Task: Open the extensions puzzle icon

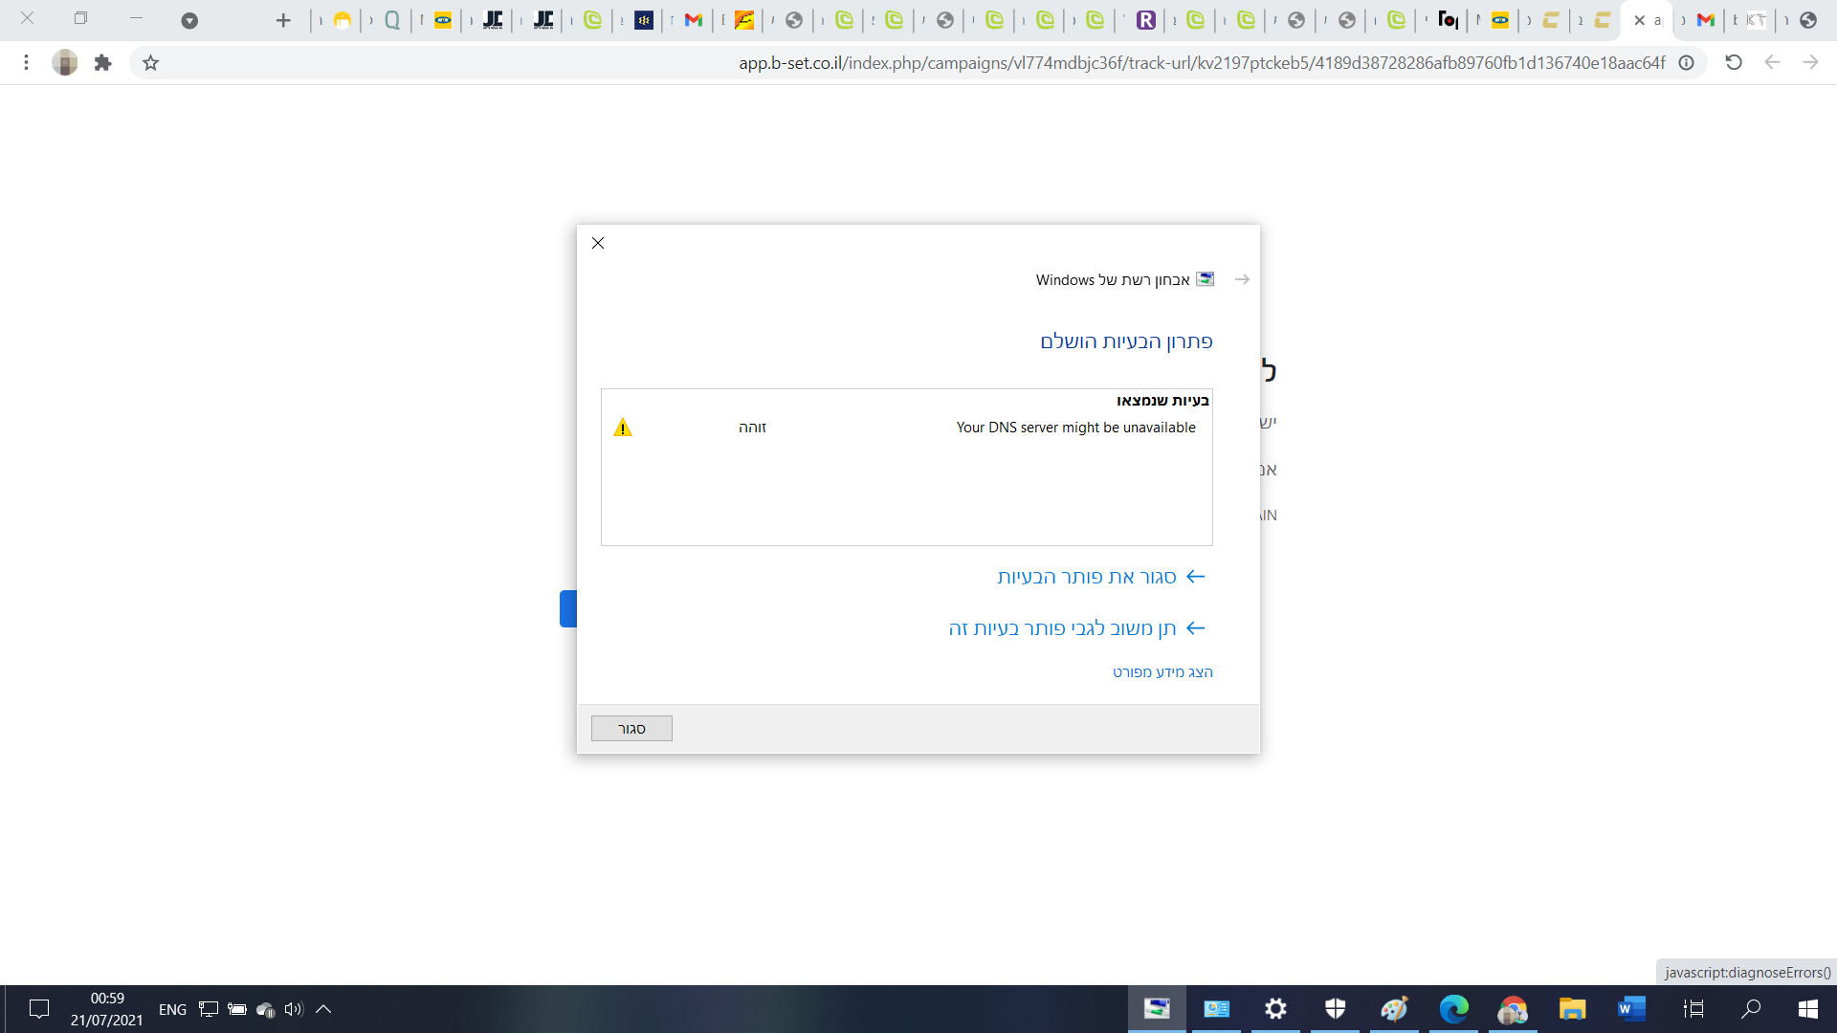Action: 102,63
